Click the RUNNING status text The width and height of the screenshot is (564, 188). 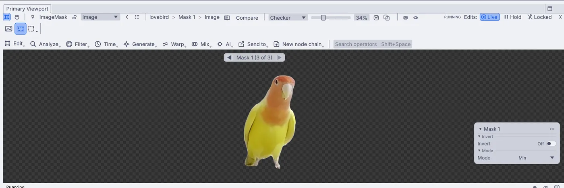point(452,17)
